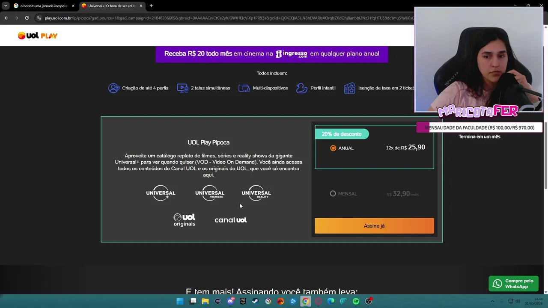This screenshot has width=548, height=308.
Task: Click the 'Assine já' subscribe button
Action: 374,226
